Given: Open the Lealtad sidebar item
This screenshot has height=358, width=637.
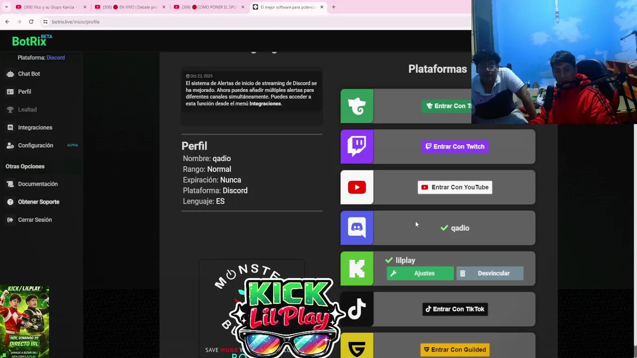Looking at the screenshot, I should (x=27, y=109).
